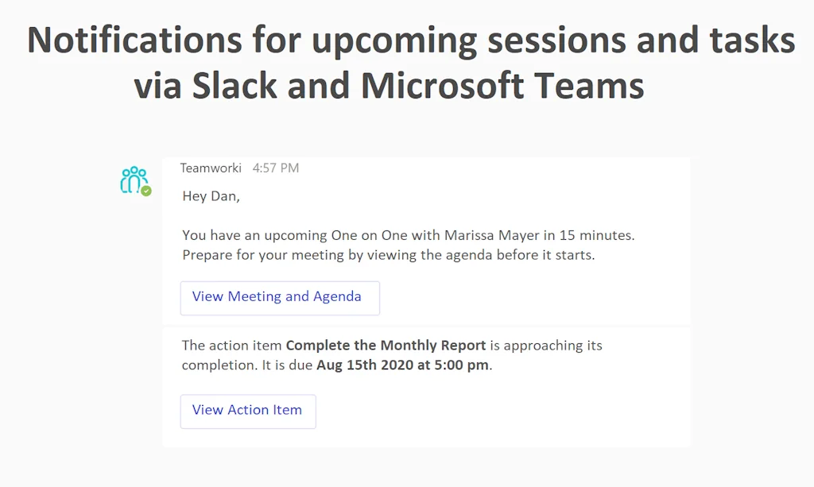The width and height of the screenshot is (814, 487).
Task: Select the page heading about Slack and Microsoft Teams
Action: click(x=407, y=62)
